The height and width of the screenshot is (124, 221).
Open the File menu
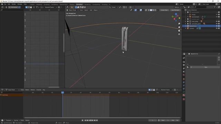pos(5,4)
